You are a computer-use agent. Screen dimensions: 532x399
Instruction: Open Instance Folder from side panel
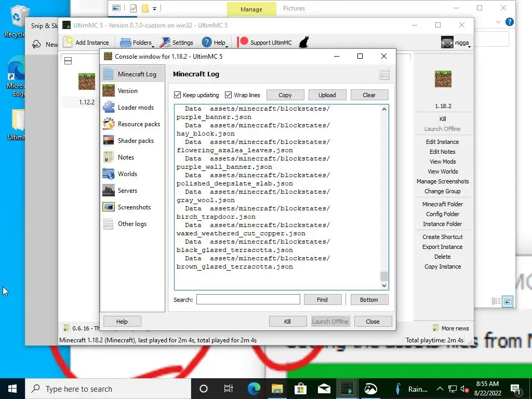(x=443, y=223)
